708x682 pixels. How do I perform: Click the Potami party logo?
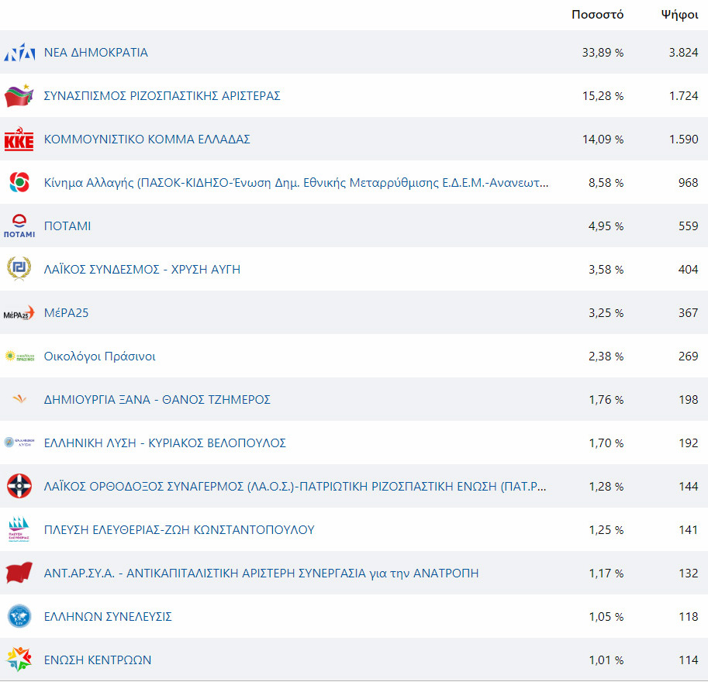click(x=19, y=226)
